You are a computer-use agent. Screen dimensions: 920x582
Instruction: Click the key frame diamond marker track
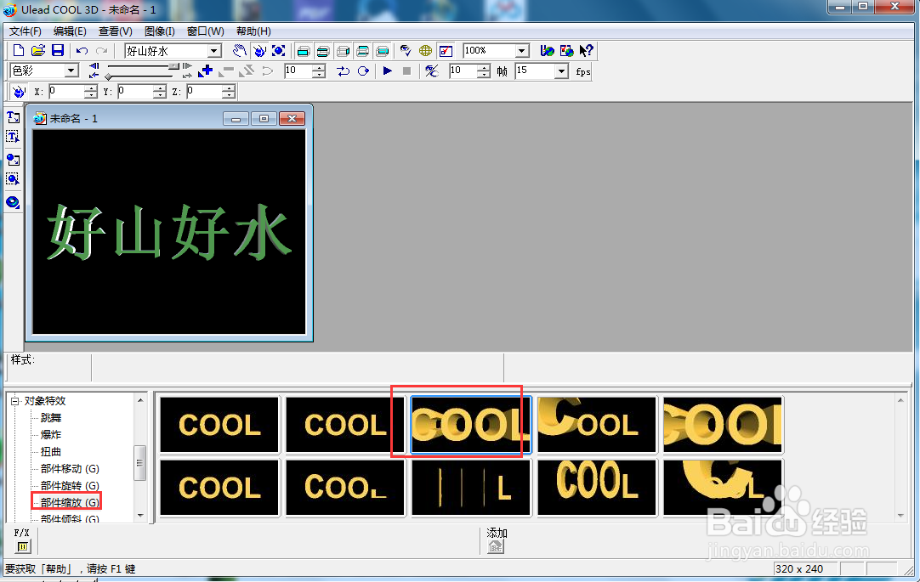click(x=141, y=76)
